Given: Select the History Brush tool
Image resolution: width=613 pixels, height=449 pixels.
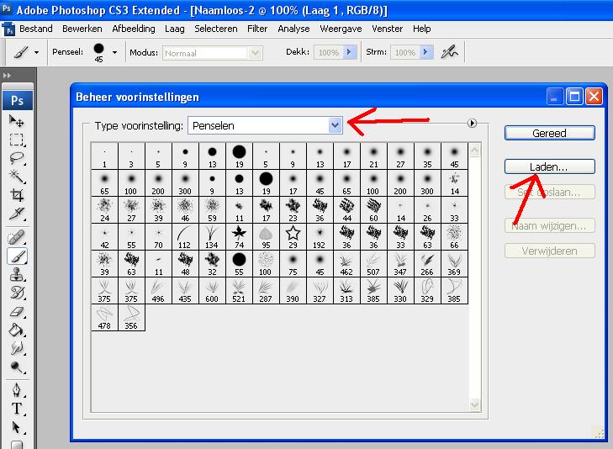Looking at the screenshot, I should pos(17,293).
